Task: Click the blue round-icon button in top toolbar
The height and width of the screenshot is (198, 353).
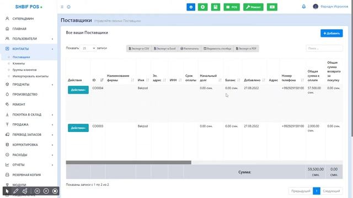Action: pyautogui.click(x=191, y=7)
